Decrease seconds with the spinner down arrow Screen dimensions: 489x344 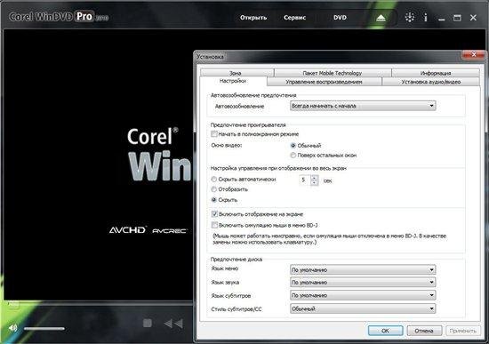[315, 182]
